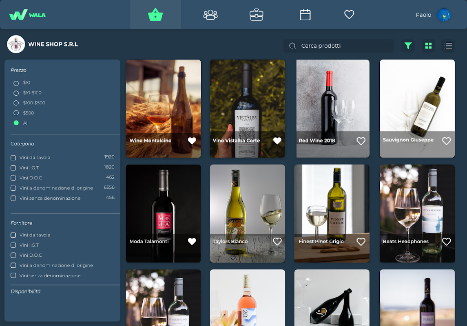The height and width of the screenshot is (326, 467).
Task: Expand the Disponibilità filter section
Action: (x=26, y=291)
